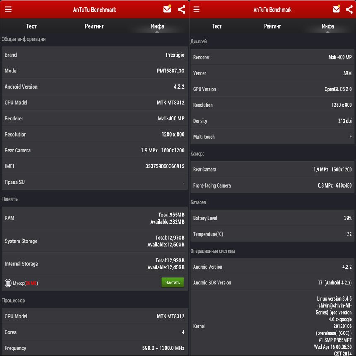Tap the green Чистить button

(173, 283)
